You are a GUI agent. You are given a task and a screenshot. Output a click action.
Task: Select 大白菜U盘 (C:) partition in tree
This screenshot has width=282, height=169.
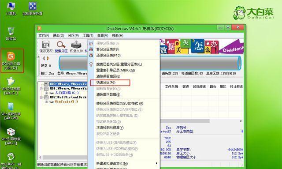[x=67, y=93]
